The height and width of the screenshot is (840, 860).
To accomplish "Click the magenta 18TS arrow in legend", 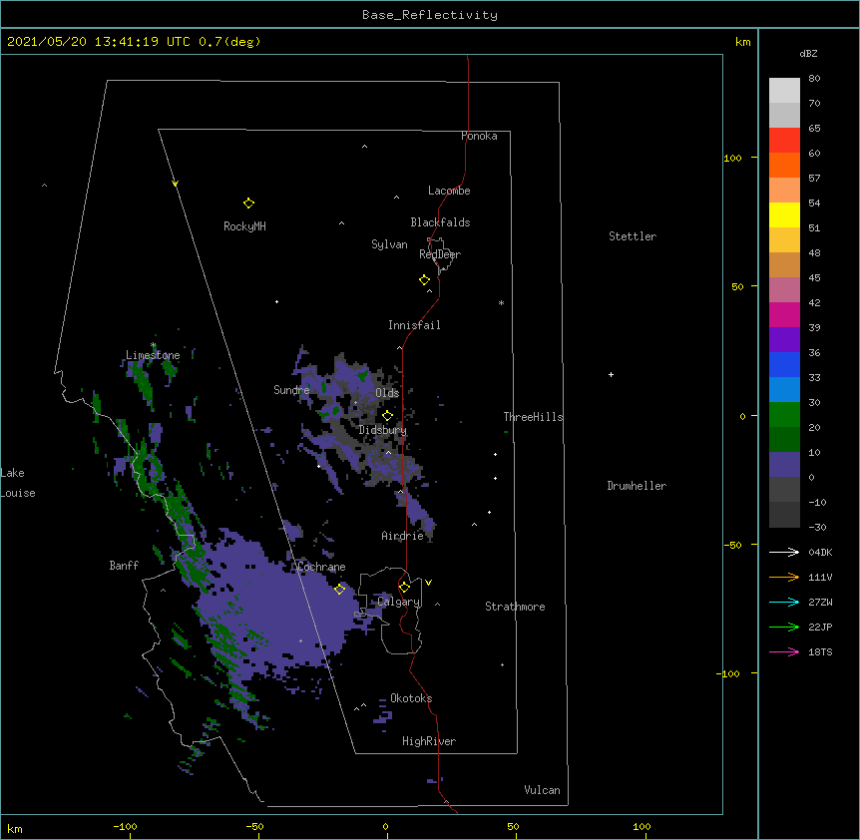I will [784, 651].
